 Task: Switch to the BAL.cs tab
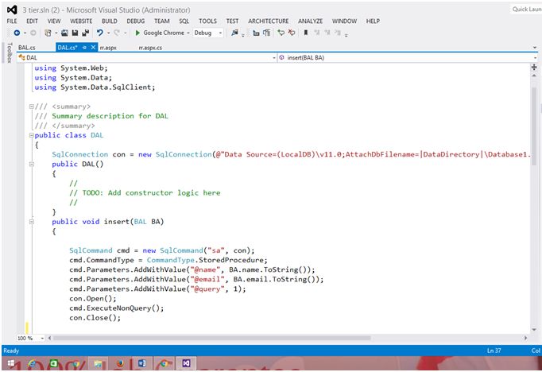[x=27, y=48]
